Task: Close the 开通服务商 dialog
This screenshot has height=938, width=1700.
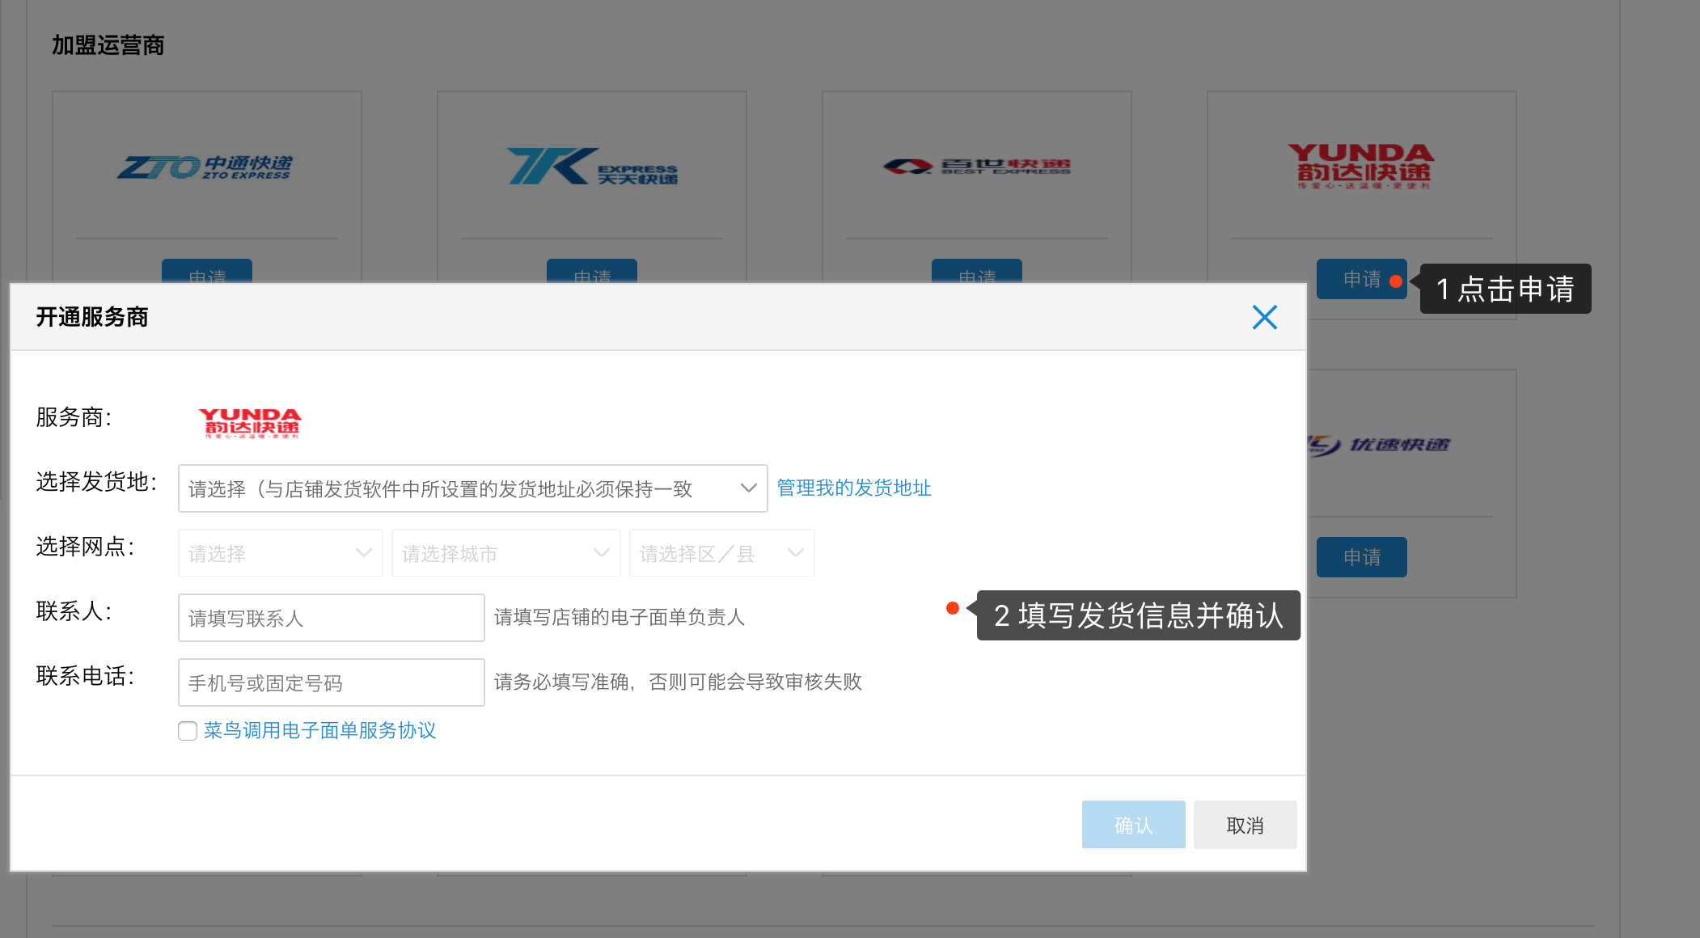Action: coord(1264,317)
